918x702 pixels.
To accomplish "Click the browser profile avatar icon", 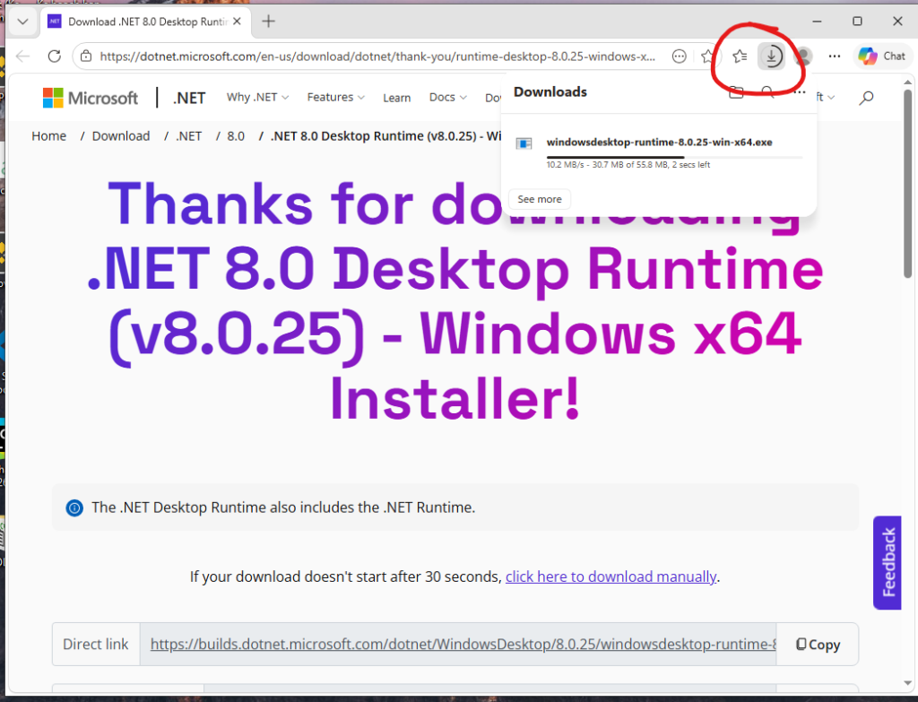I will point(803,56).
